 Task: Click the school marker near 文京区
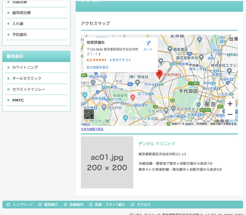[x=199, y=40]
